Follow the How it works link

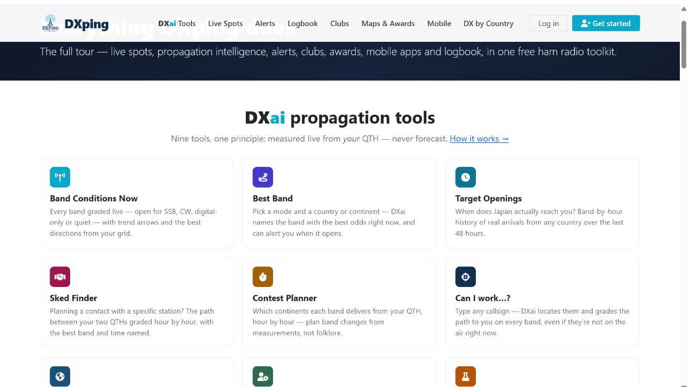click(479, 139)
